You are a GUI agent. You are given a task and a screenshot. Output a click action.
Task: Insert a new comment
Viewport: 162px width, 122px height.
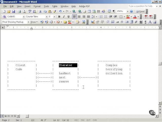[65, 22]
